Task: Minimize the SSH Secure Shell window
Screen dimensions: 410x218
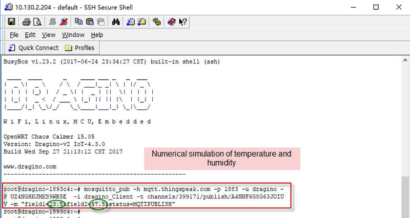Action: pos(354,7)
